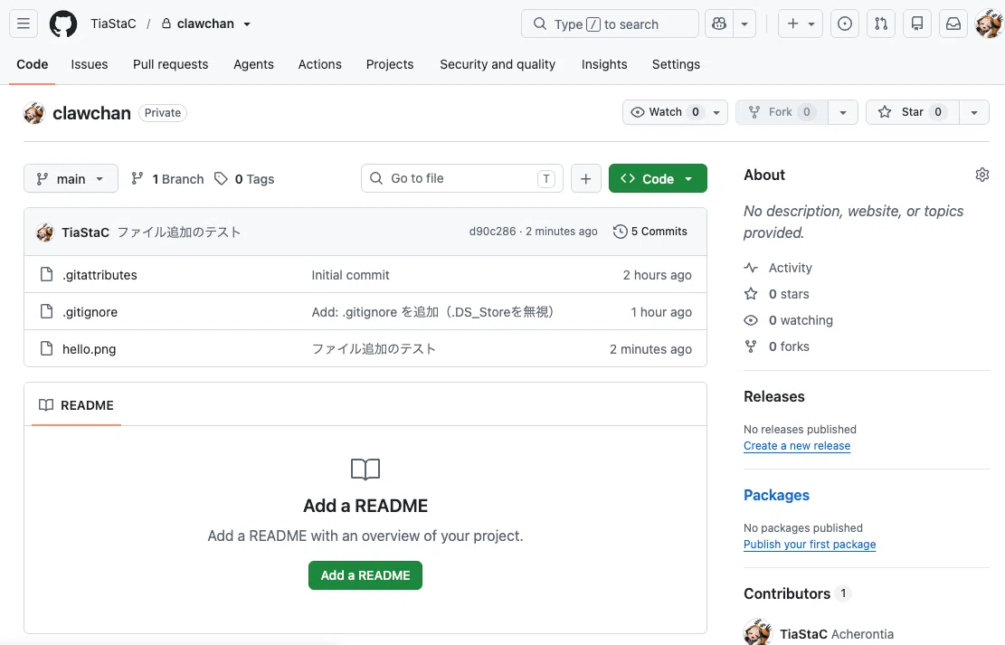Open the 1 Branch link
Screen dimensions: 1005x645
167,179
